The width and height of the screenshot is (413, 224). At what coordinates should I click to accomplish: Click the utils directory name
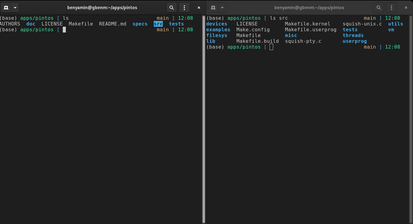(x=396, y=24)
